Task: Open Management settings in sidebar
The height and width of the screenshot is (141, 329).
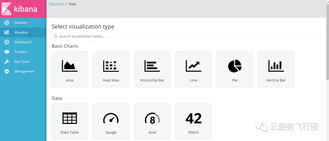Action: tap(24, 71)
